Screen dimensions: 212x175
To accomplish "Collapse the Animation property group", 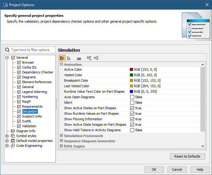I will [x=61, y=65].
